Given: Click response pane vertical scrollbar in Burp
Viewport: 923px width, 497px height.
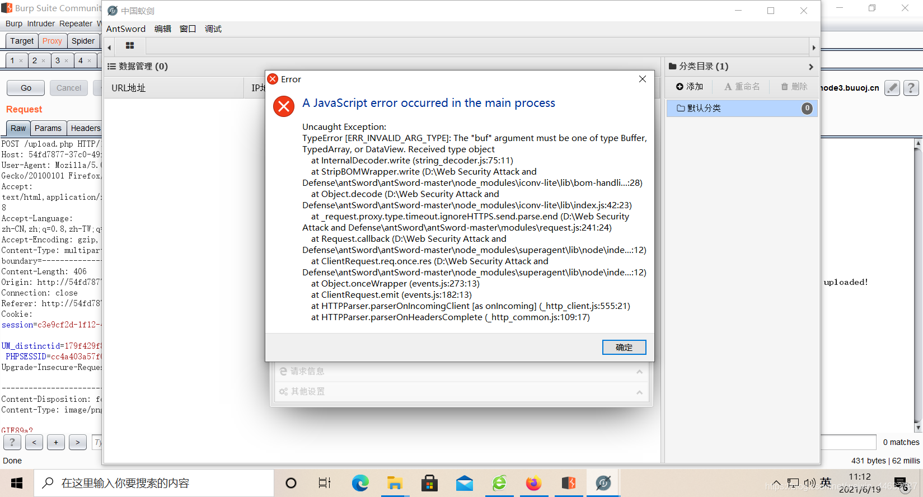Looking at the screenshot, I should tap(918, 285).
